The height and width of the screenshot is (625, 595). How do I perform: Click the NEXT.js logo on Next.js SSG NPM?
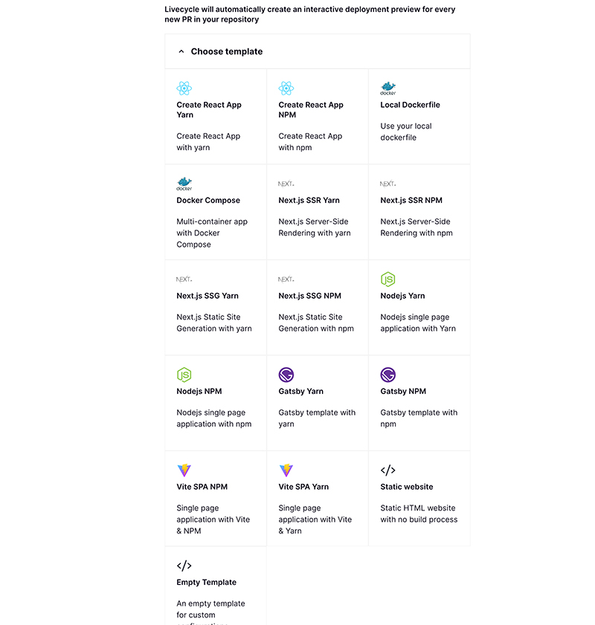286,278
